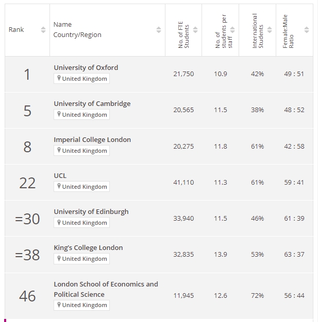Sort by Name Country/Region arrows
Viewport: 318px width, 322px height.
(159, 30)
